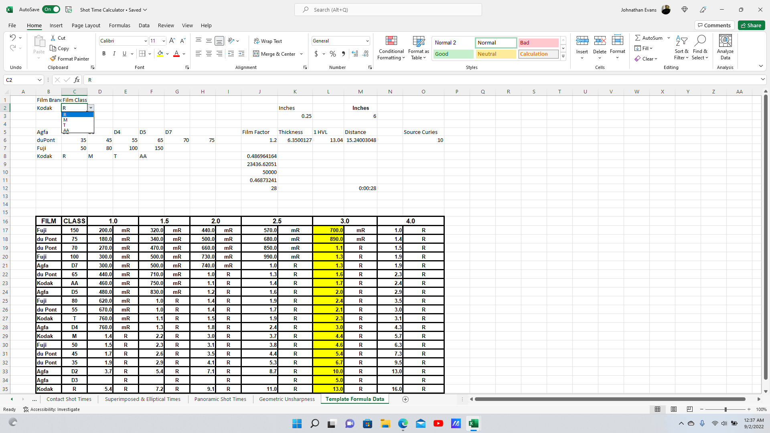This screenshot has height=433, width=770.
Task: Expand the cell Styles gallery
Action: point(563,57)
